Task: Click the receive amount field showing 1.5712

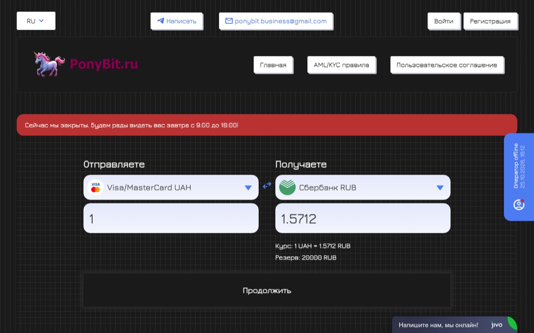Action: pyautogui.click(x=363, y=219)
